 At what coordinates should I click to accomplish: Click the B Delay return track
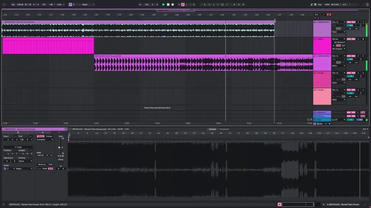tap(322, 116)
